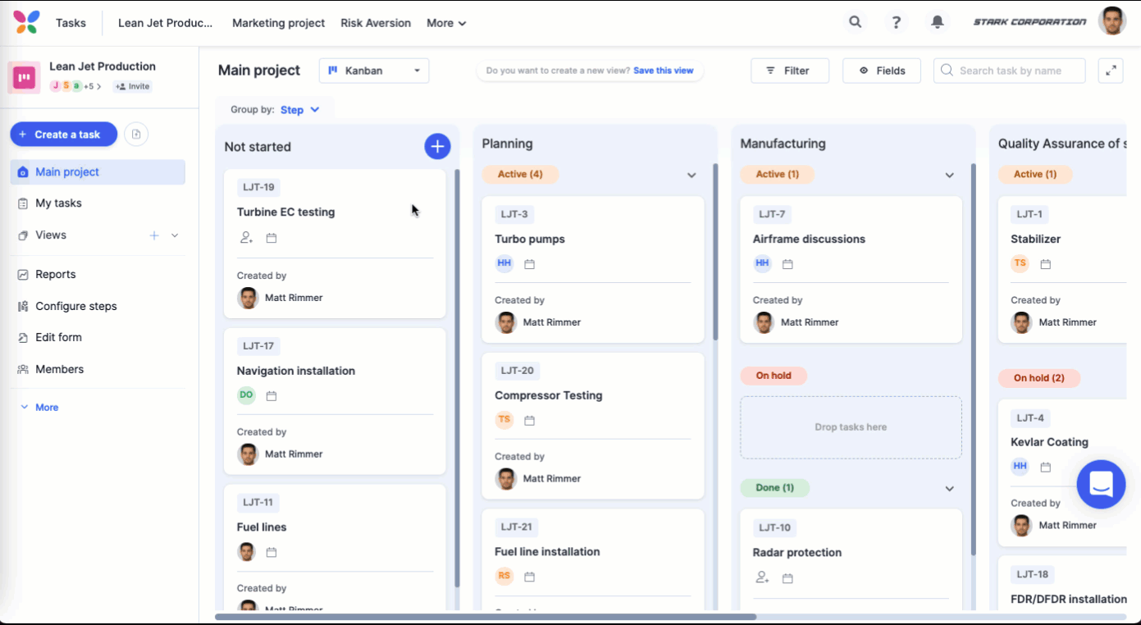Click TS assignee on Compressor Testing card
1141x625 pixels.
[504, 420]
